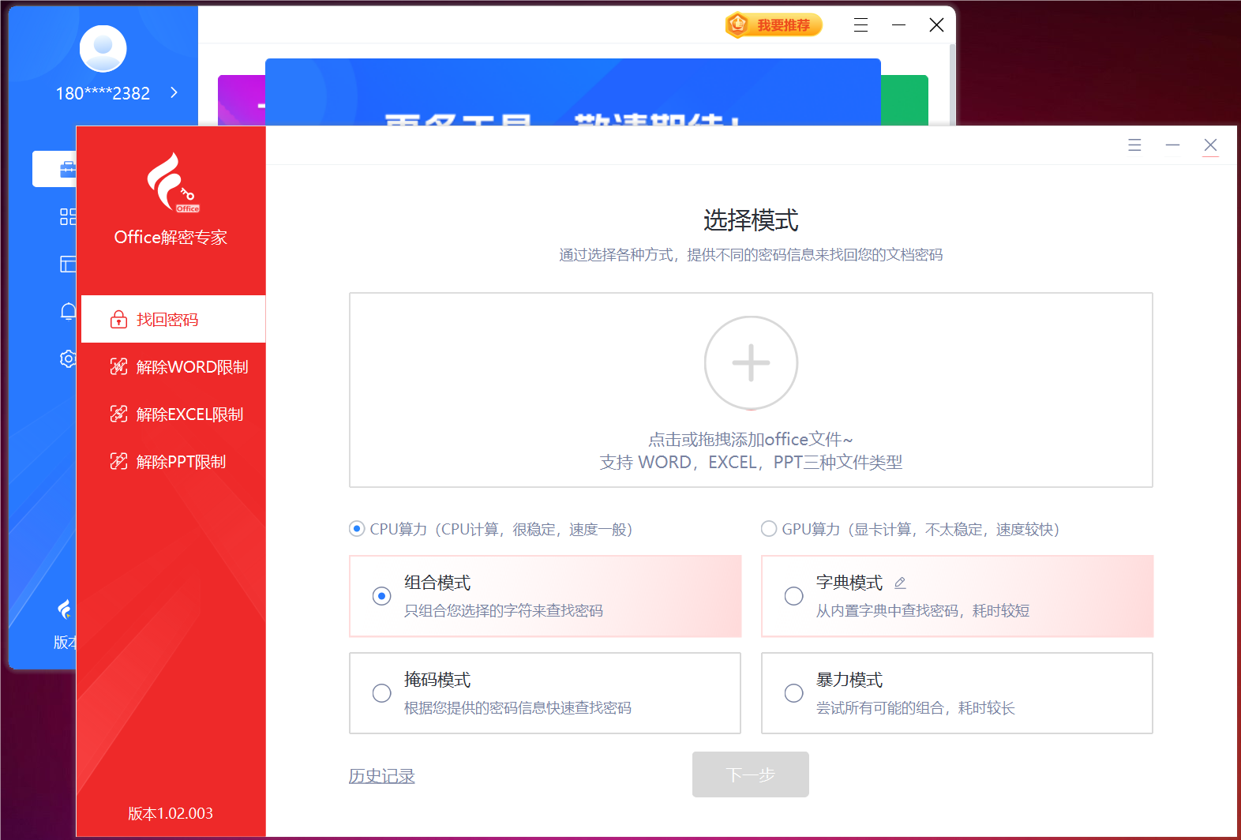Screen dimensions: 1241x840
Task: Click the 组合模式 option card title
Action: [x=437, y=583]
